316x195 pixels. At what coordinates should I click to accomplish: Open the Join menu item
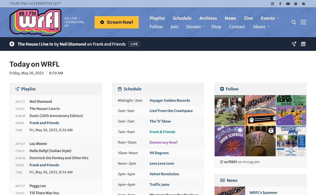tap(174, 27)
